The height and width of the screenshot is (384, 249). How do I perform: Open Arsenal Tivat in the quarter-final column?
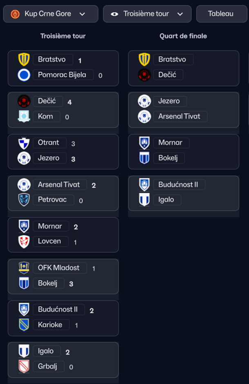click(x=179, y=116)
